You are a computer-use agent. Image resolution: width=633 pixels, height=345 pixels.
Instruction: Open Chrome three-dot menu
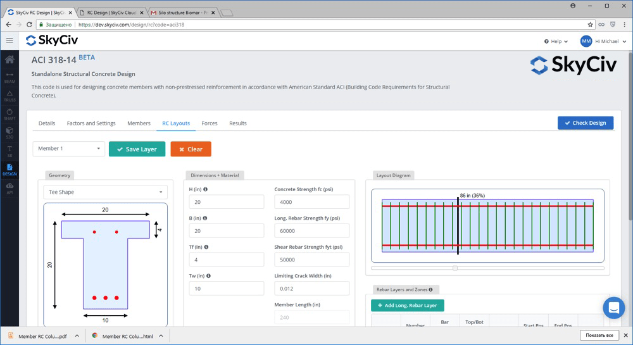624,25
